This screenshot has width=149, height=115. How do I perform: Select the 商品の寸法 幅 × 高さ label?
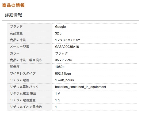[x=26, y=60]
